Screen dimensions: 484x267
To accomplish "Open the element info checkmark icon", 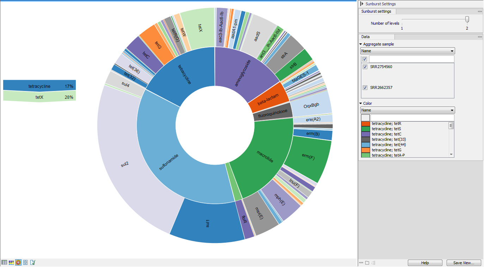I will point(33,262).
